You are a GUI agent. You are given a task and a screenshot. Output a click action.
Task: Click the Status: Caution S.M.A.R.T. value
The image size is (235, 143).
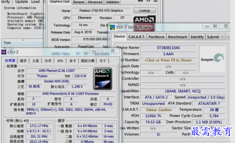[159, 110]
